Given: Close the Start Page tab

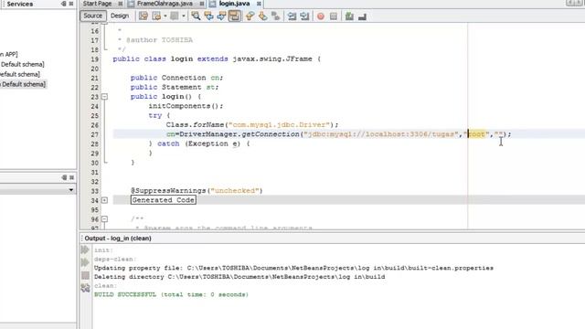Looking at the screenshot, I should pos(120,4).
